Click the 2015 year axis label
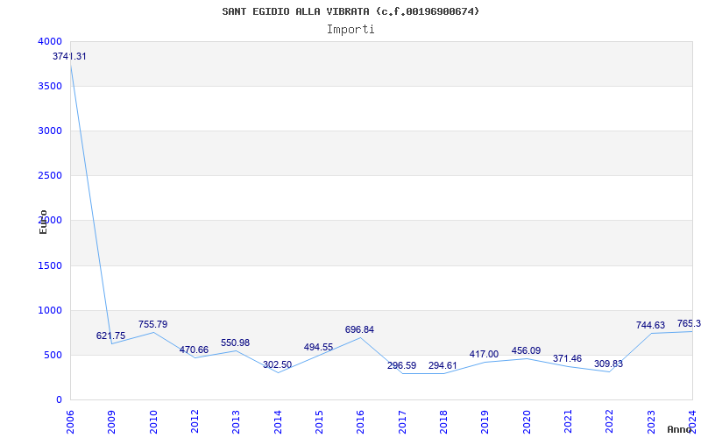The width and height of the screenshot is (701, 438). [x=319, y=422]
